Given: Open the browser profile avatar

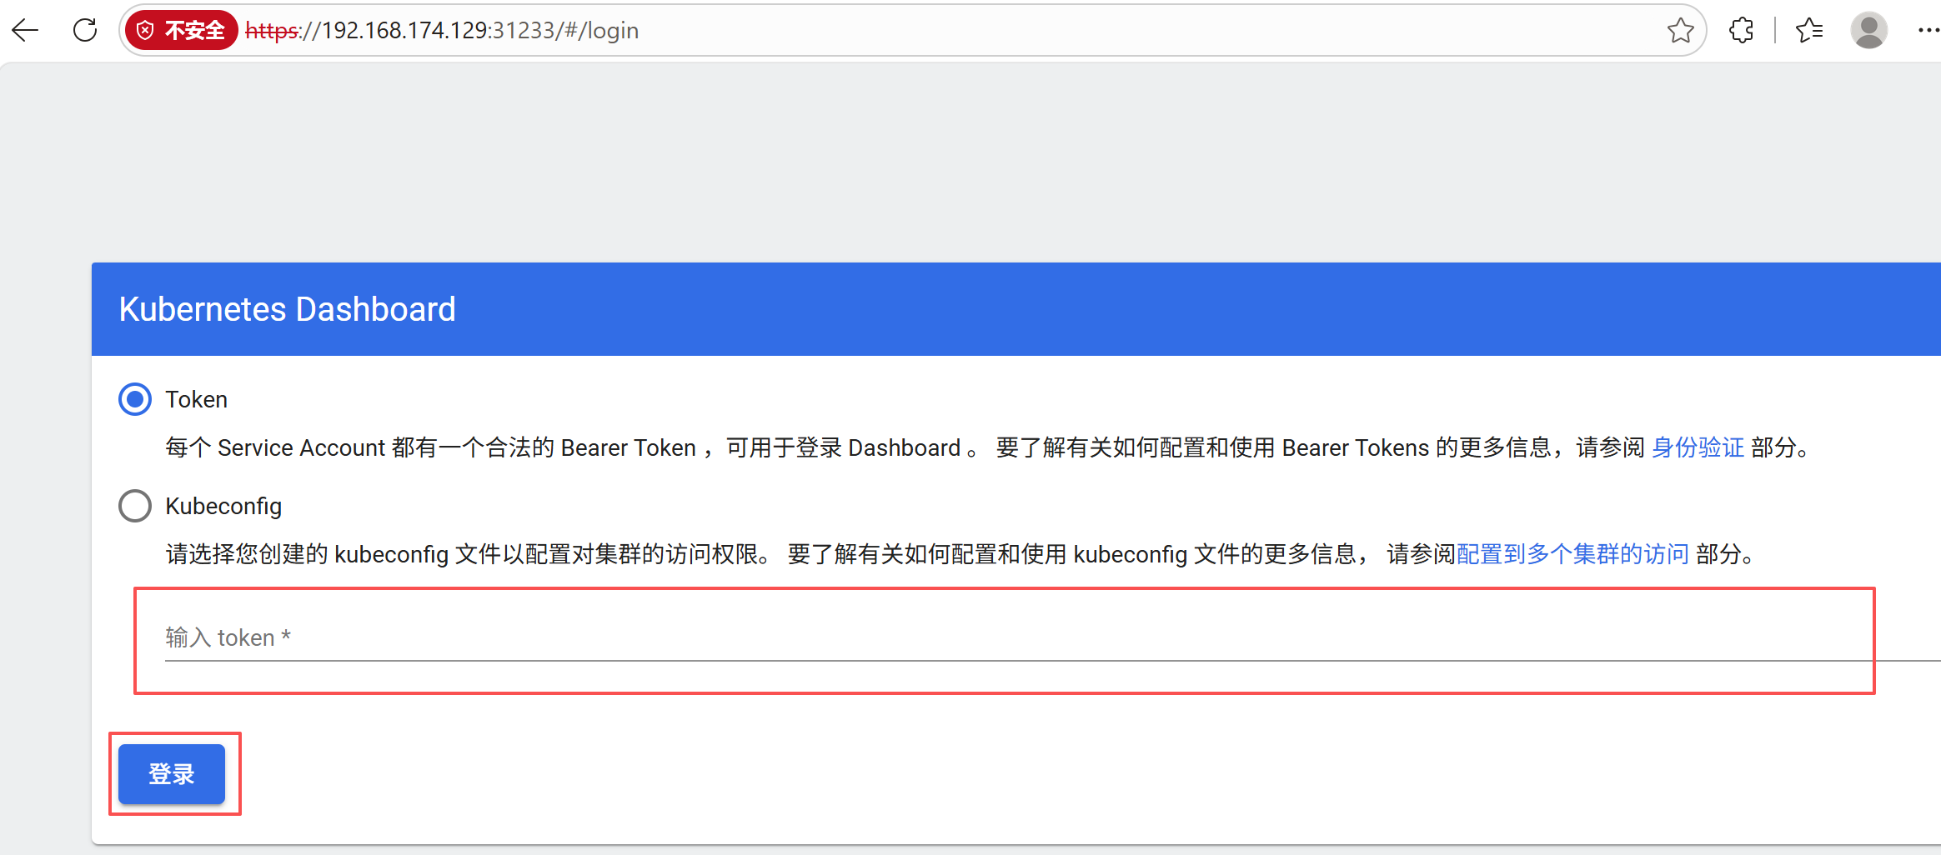Looking at the screenshot, I should tap(1868, 31).
